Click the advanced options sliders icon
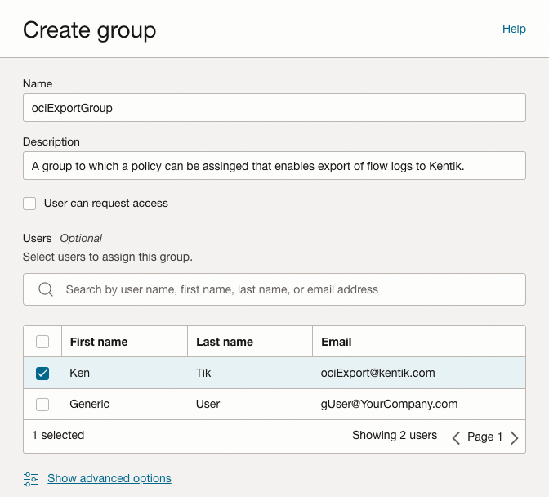This screenshot has width=549, height=497. 31,479
